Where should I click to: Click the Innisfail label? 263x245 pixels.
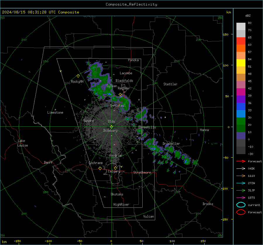point(118,105)
